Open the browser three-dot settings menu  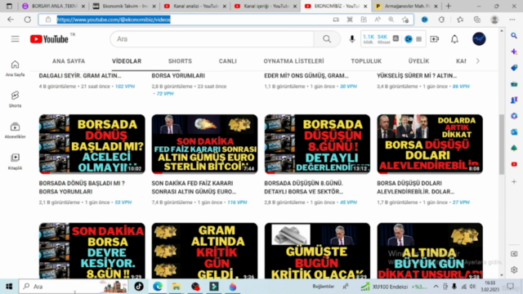tap(512, 20)
